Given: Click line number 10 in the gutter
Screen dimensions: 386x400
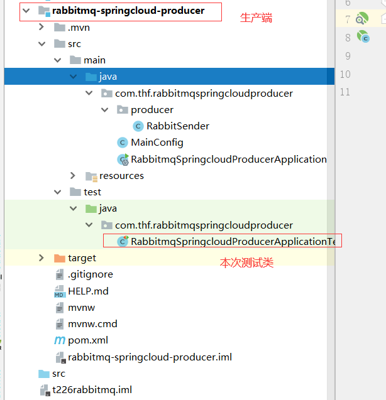Looking at the screenshot, I should pos(345,74).
